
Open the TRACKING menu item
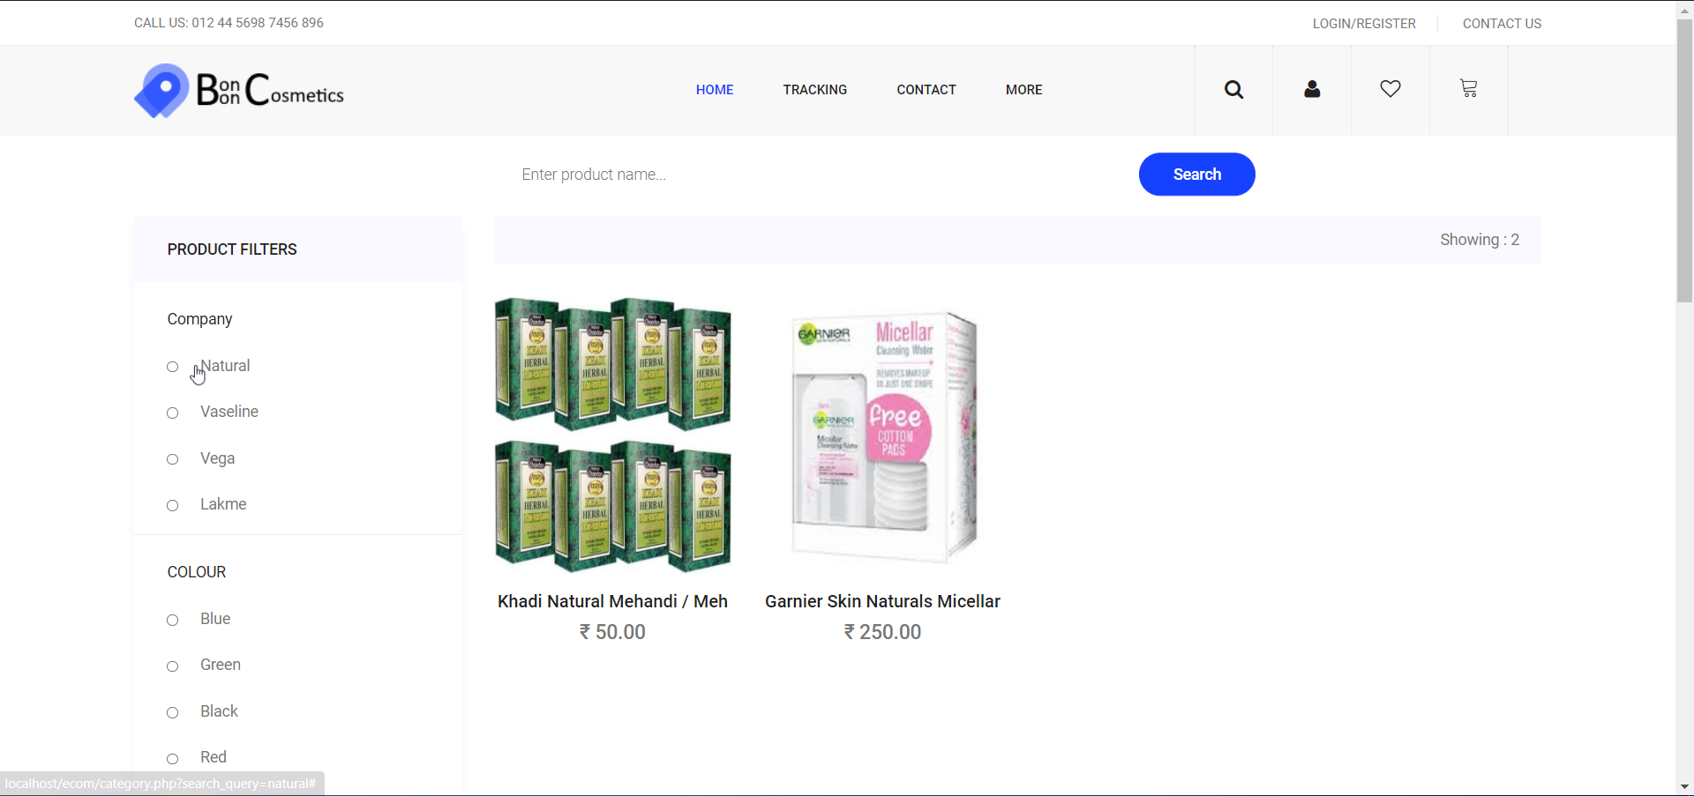pyautogui.click(x=815, y=90)
